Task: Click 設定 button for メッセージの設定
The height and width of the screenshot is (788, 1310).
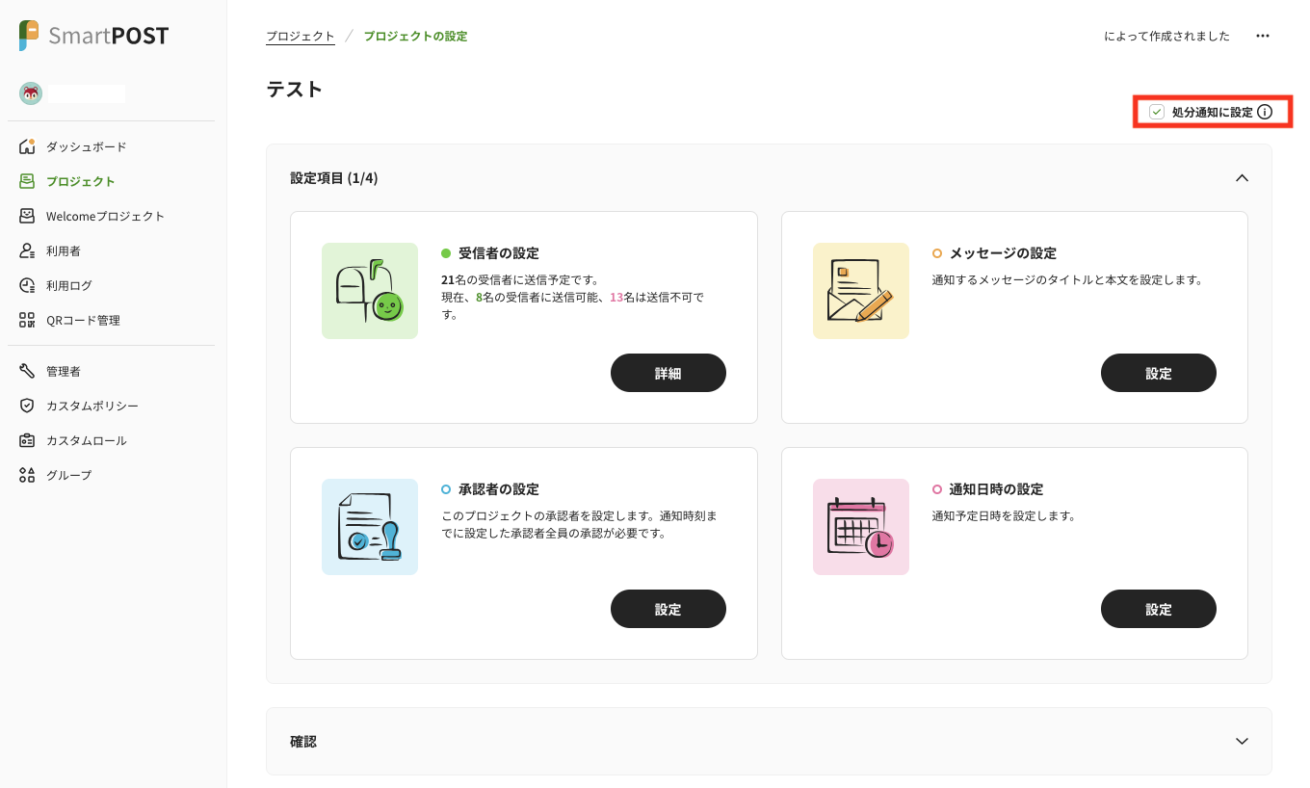Action: coord(1158,373)
